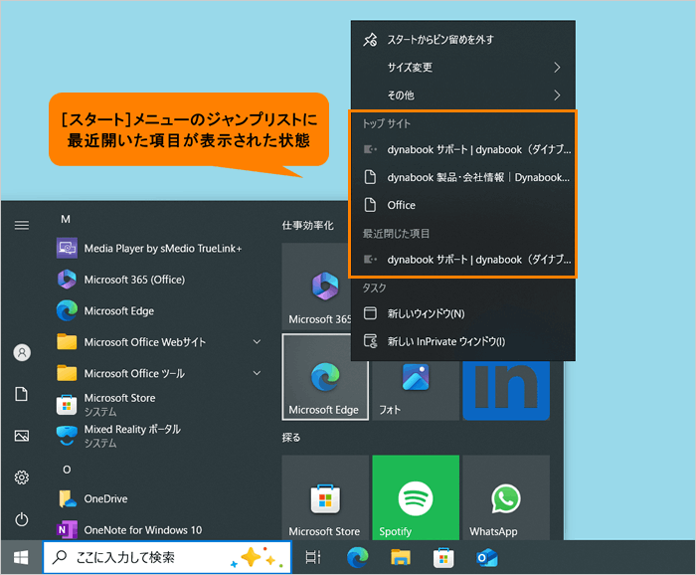Open dynabook 製品・会社情報 jump list entry

click(463, 178)
